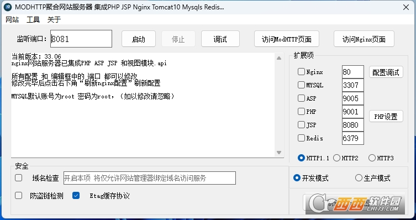This screenshot has height=220, width=416.
Task: Enable the PHP checkbox
Action: point(301,112)
